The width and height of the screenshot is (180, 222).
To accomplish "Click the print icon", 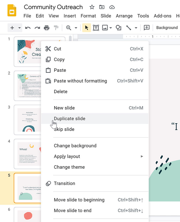I will (x=47, y=28).
